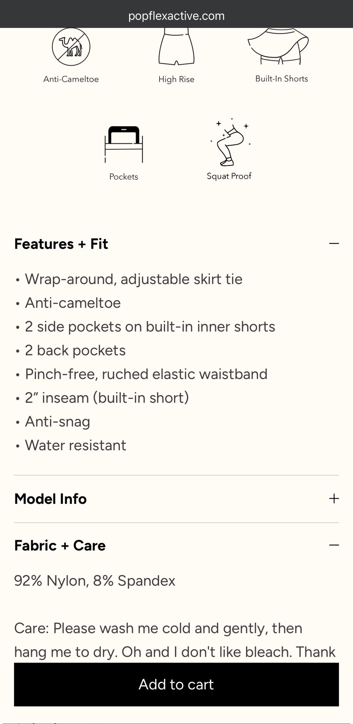Click the Squat Proof label text

(x=229, y=176)
